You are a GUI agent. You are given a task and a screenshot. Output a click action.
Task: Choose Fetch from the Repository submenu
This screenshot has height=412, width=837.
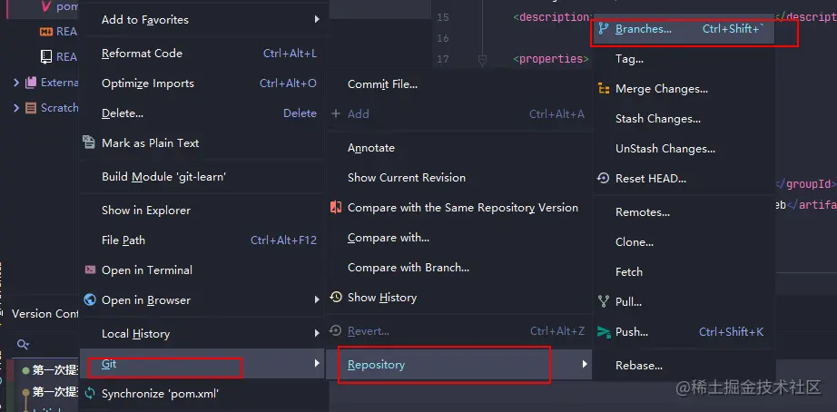(x=684, y=271)
